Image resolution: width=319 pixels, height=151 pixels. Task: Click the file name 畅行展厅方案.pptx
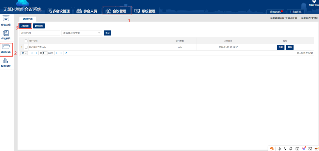tap(38, 47)
